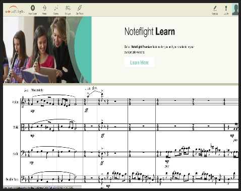Screen dimensions: 241x191
Task: Select the Cello staff label
Action: (16, 154)
